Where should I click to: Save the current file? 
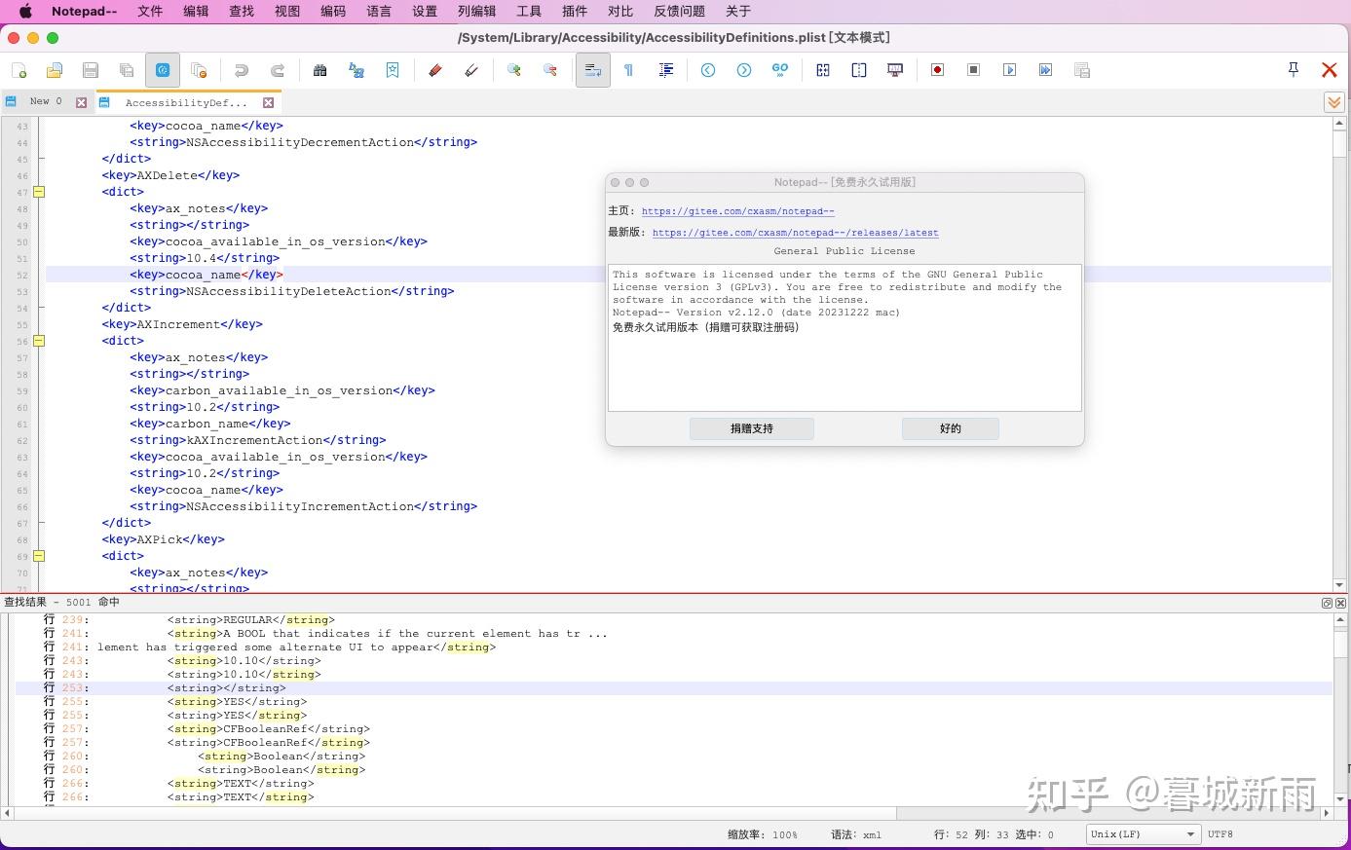pos(90,69)
